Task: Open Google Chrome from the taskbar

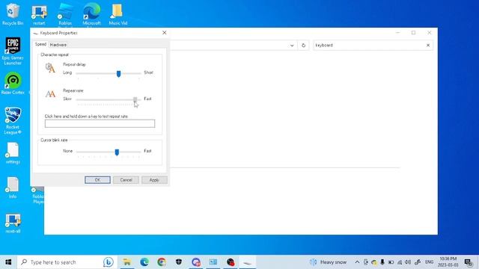Action: (x=162, y=262)
